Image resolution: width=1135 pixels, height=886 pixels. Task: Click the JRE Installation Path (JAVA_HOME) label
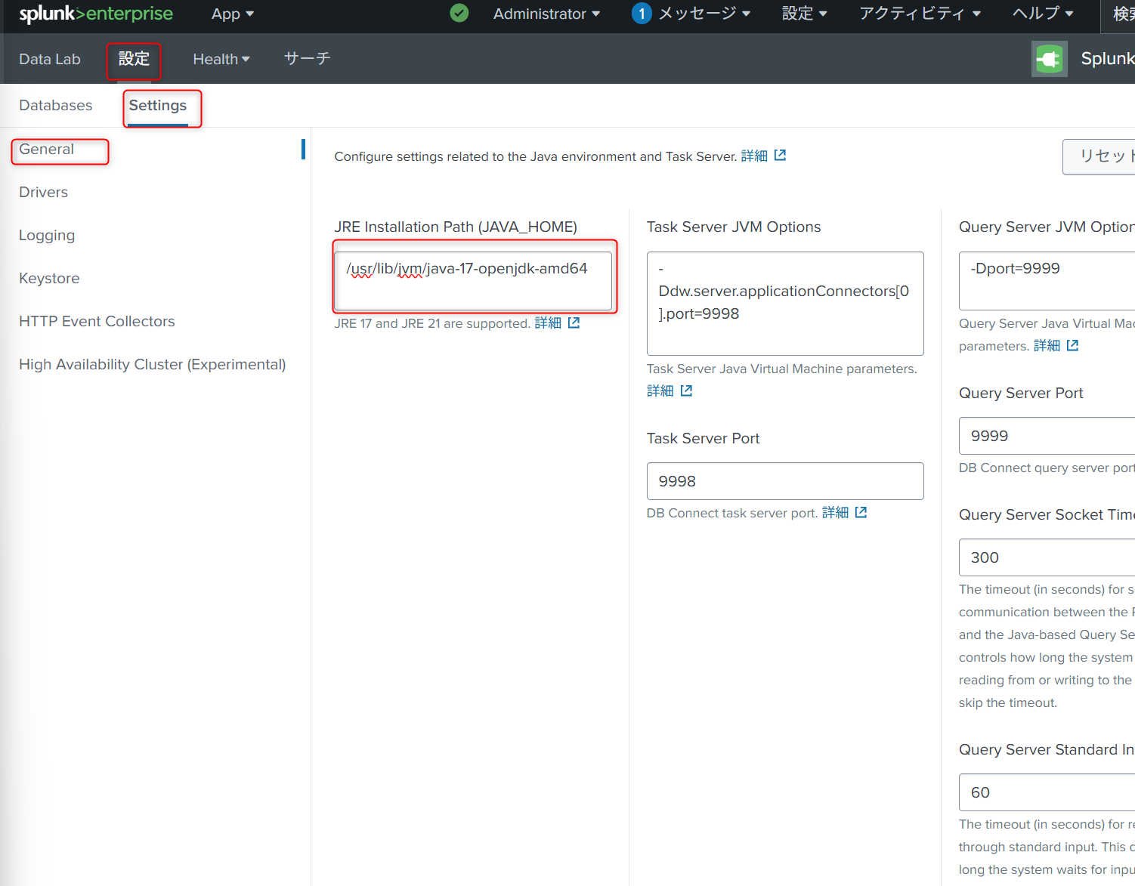tap(456, 227)
